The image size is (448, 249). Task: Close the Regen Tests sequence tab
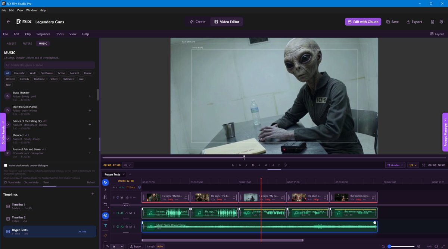(124, 174)
